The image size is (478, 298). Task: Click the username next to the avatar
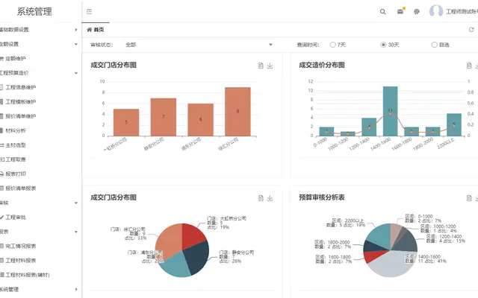462,12
